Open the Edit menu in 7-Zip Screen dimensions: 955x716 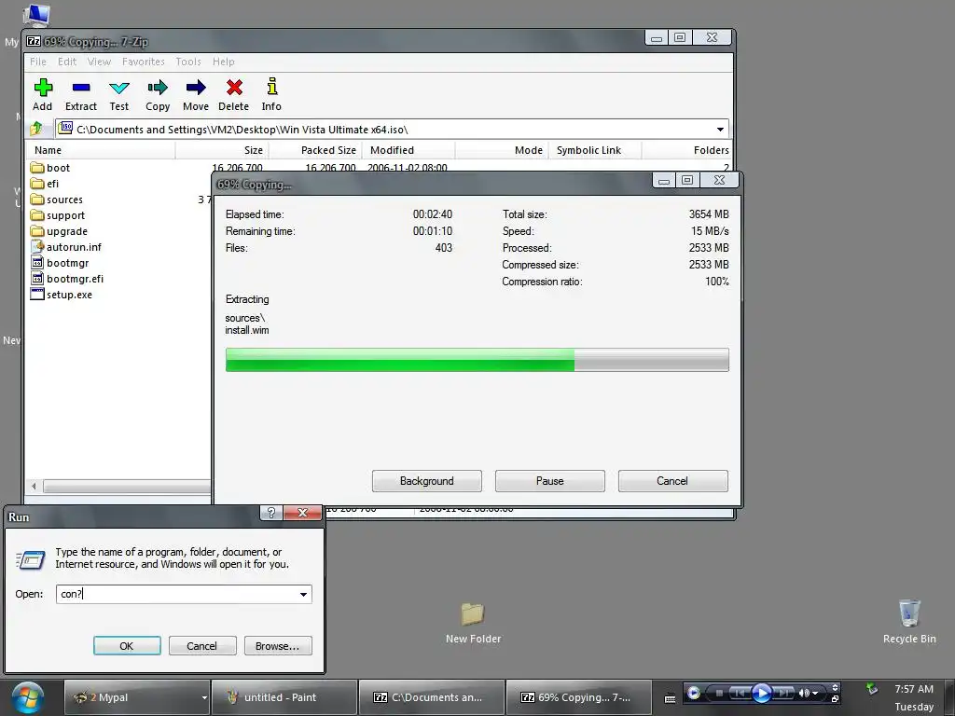click(x=67, y=62)
